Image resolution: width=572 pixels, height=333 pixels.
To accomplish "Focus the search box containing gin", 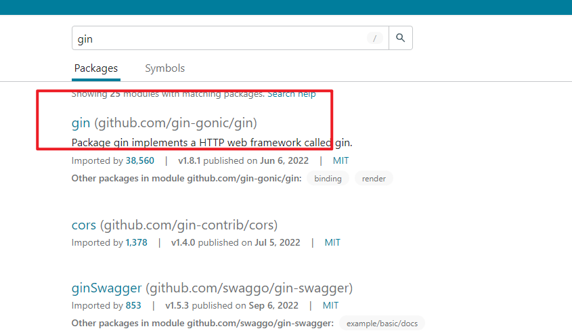I will (x=230, y=38).
